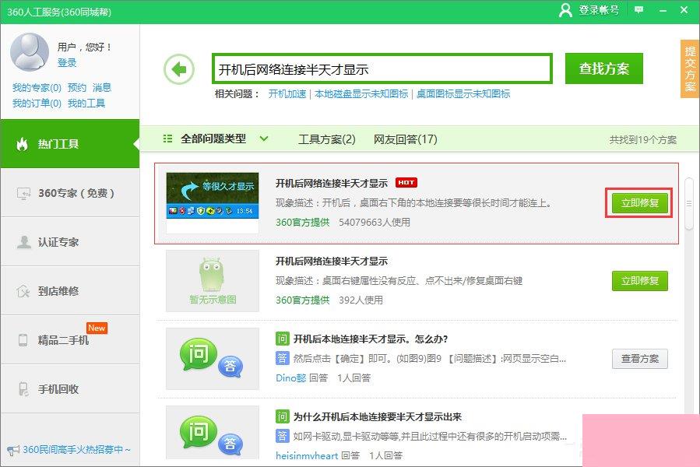The image size is (700, 467).
Task: Click related question 桌面图标显示未知图标
Action: (463, 93)
